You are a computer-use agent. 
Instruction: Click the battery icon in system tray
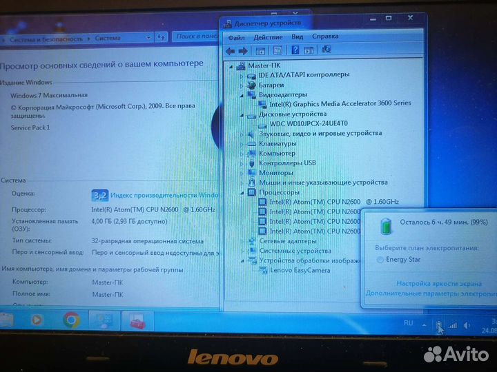tap(439, 325)
